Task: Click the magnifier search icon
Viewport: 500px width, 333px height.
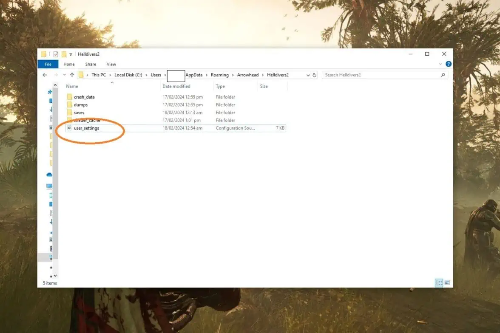Action: [x=443, y=75]
